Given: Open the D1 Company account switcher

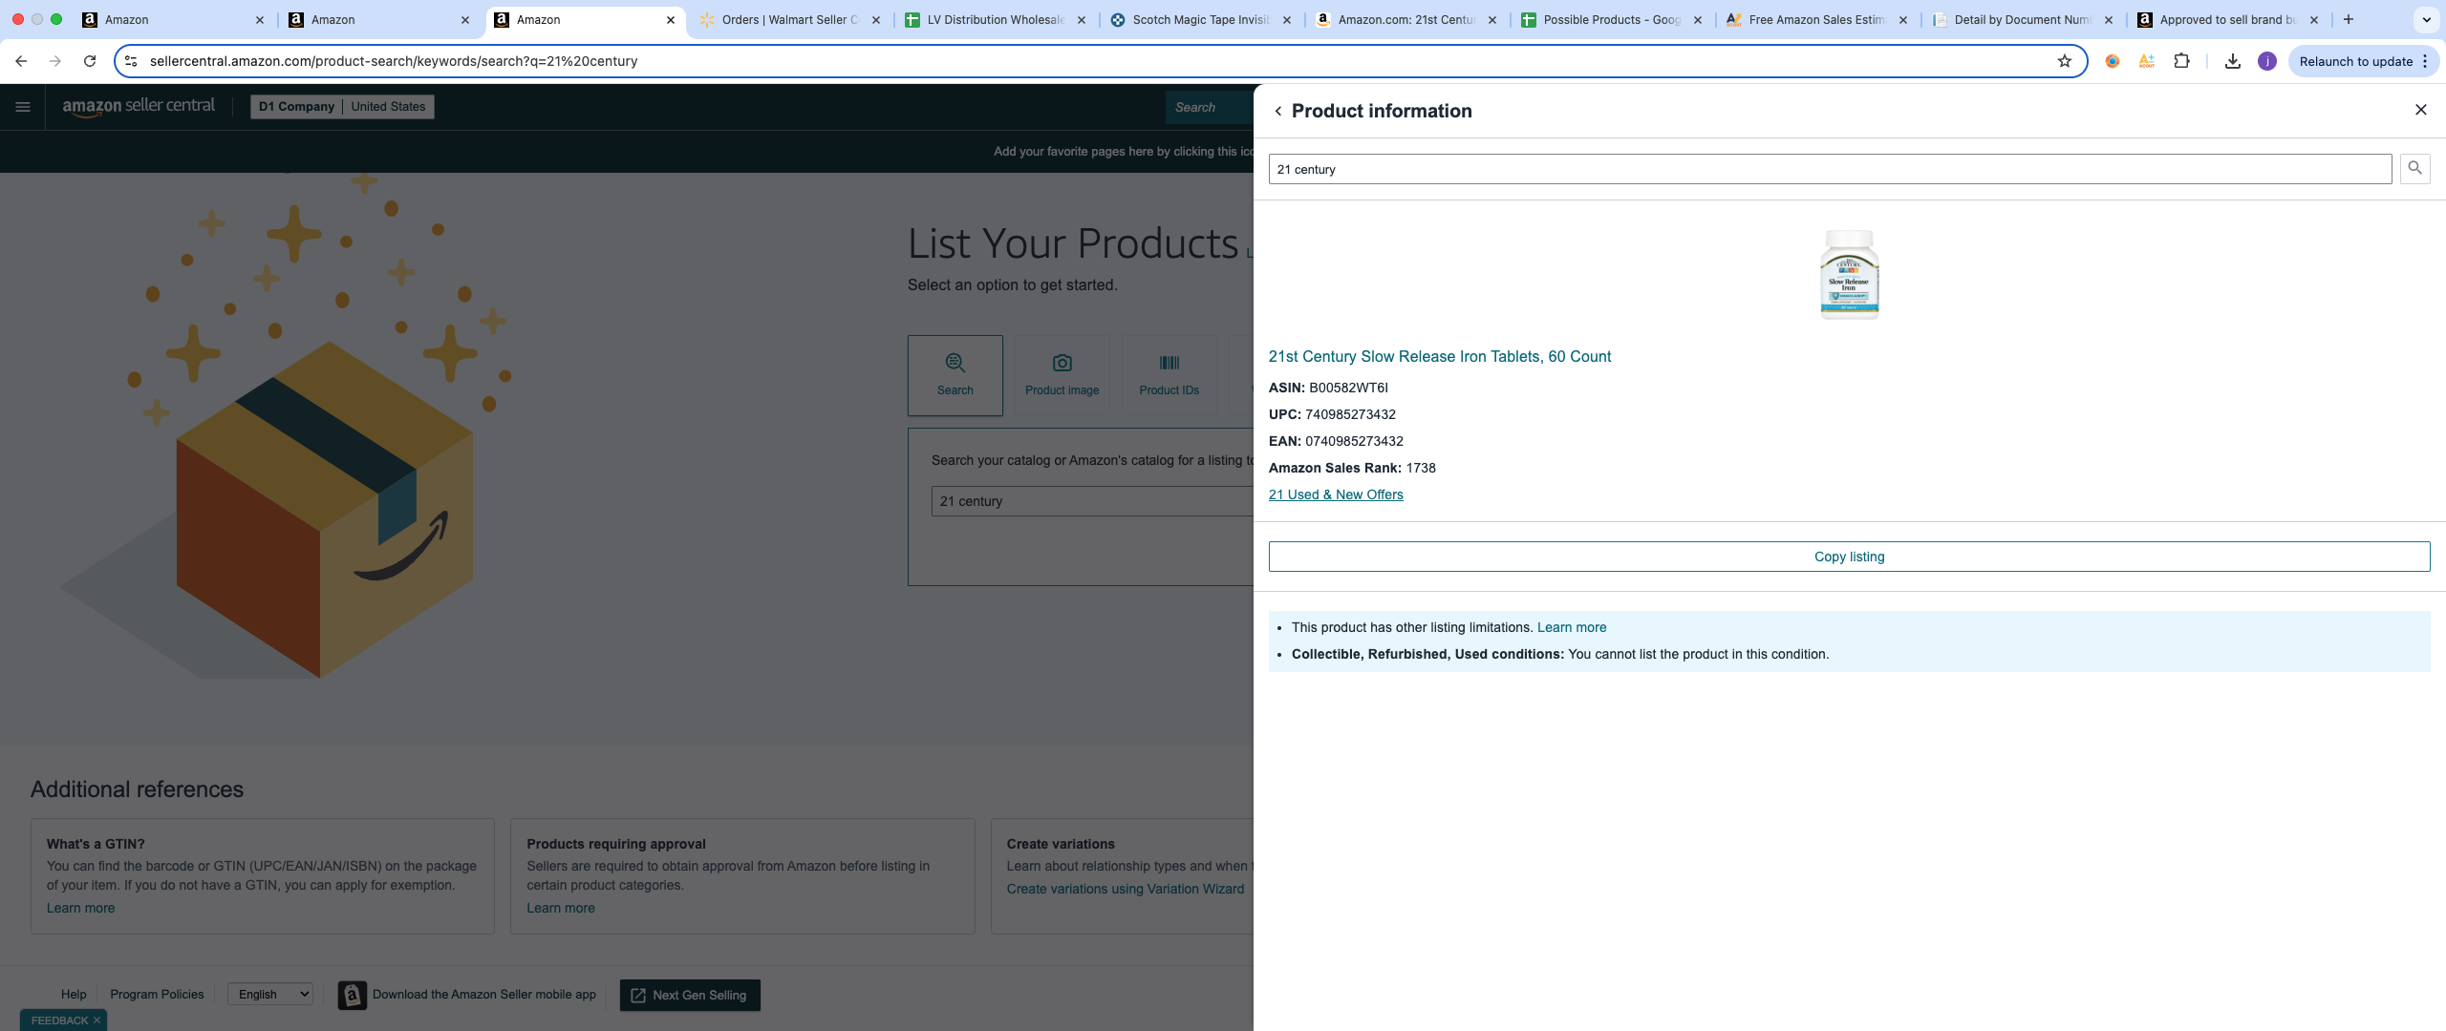Looking at the screenshot, I should point(342,107).
